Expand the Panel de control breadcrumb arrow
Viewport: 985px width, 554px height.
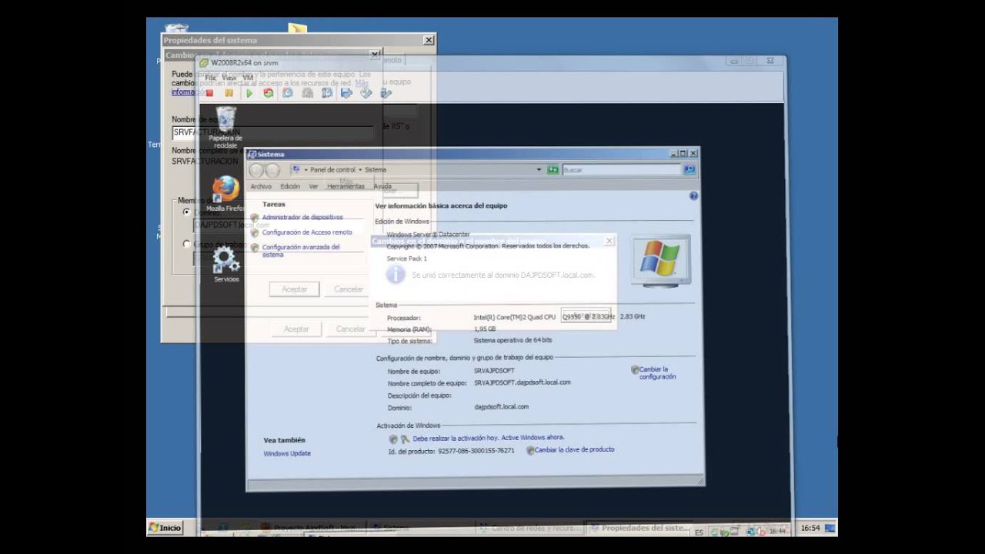(359, 169)
